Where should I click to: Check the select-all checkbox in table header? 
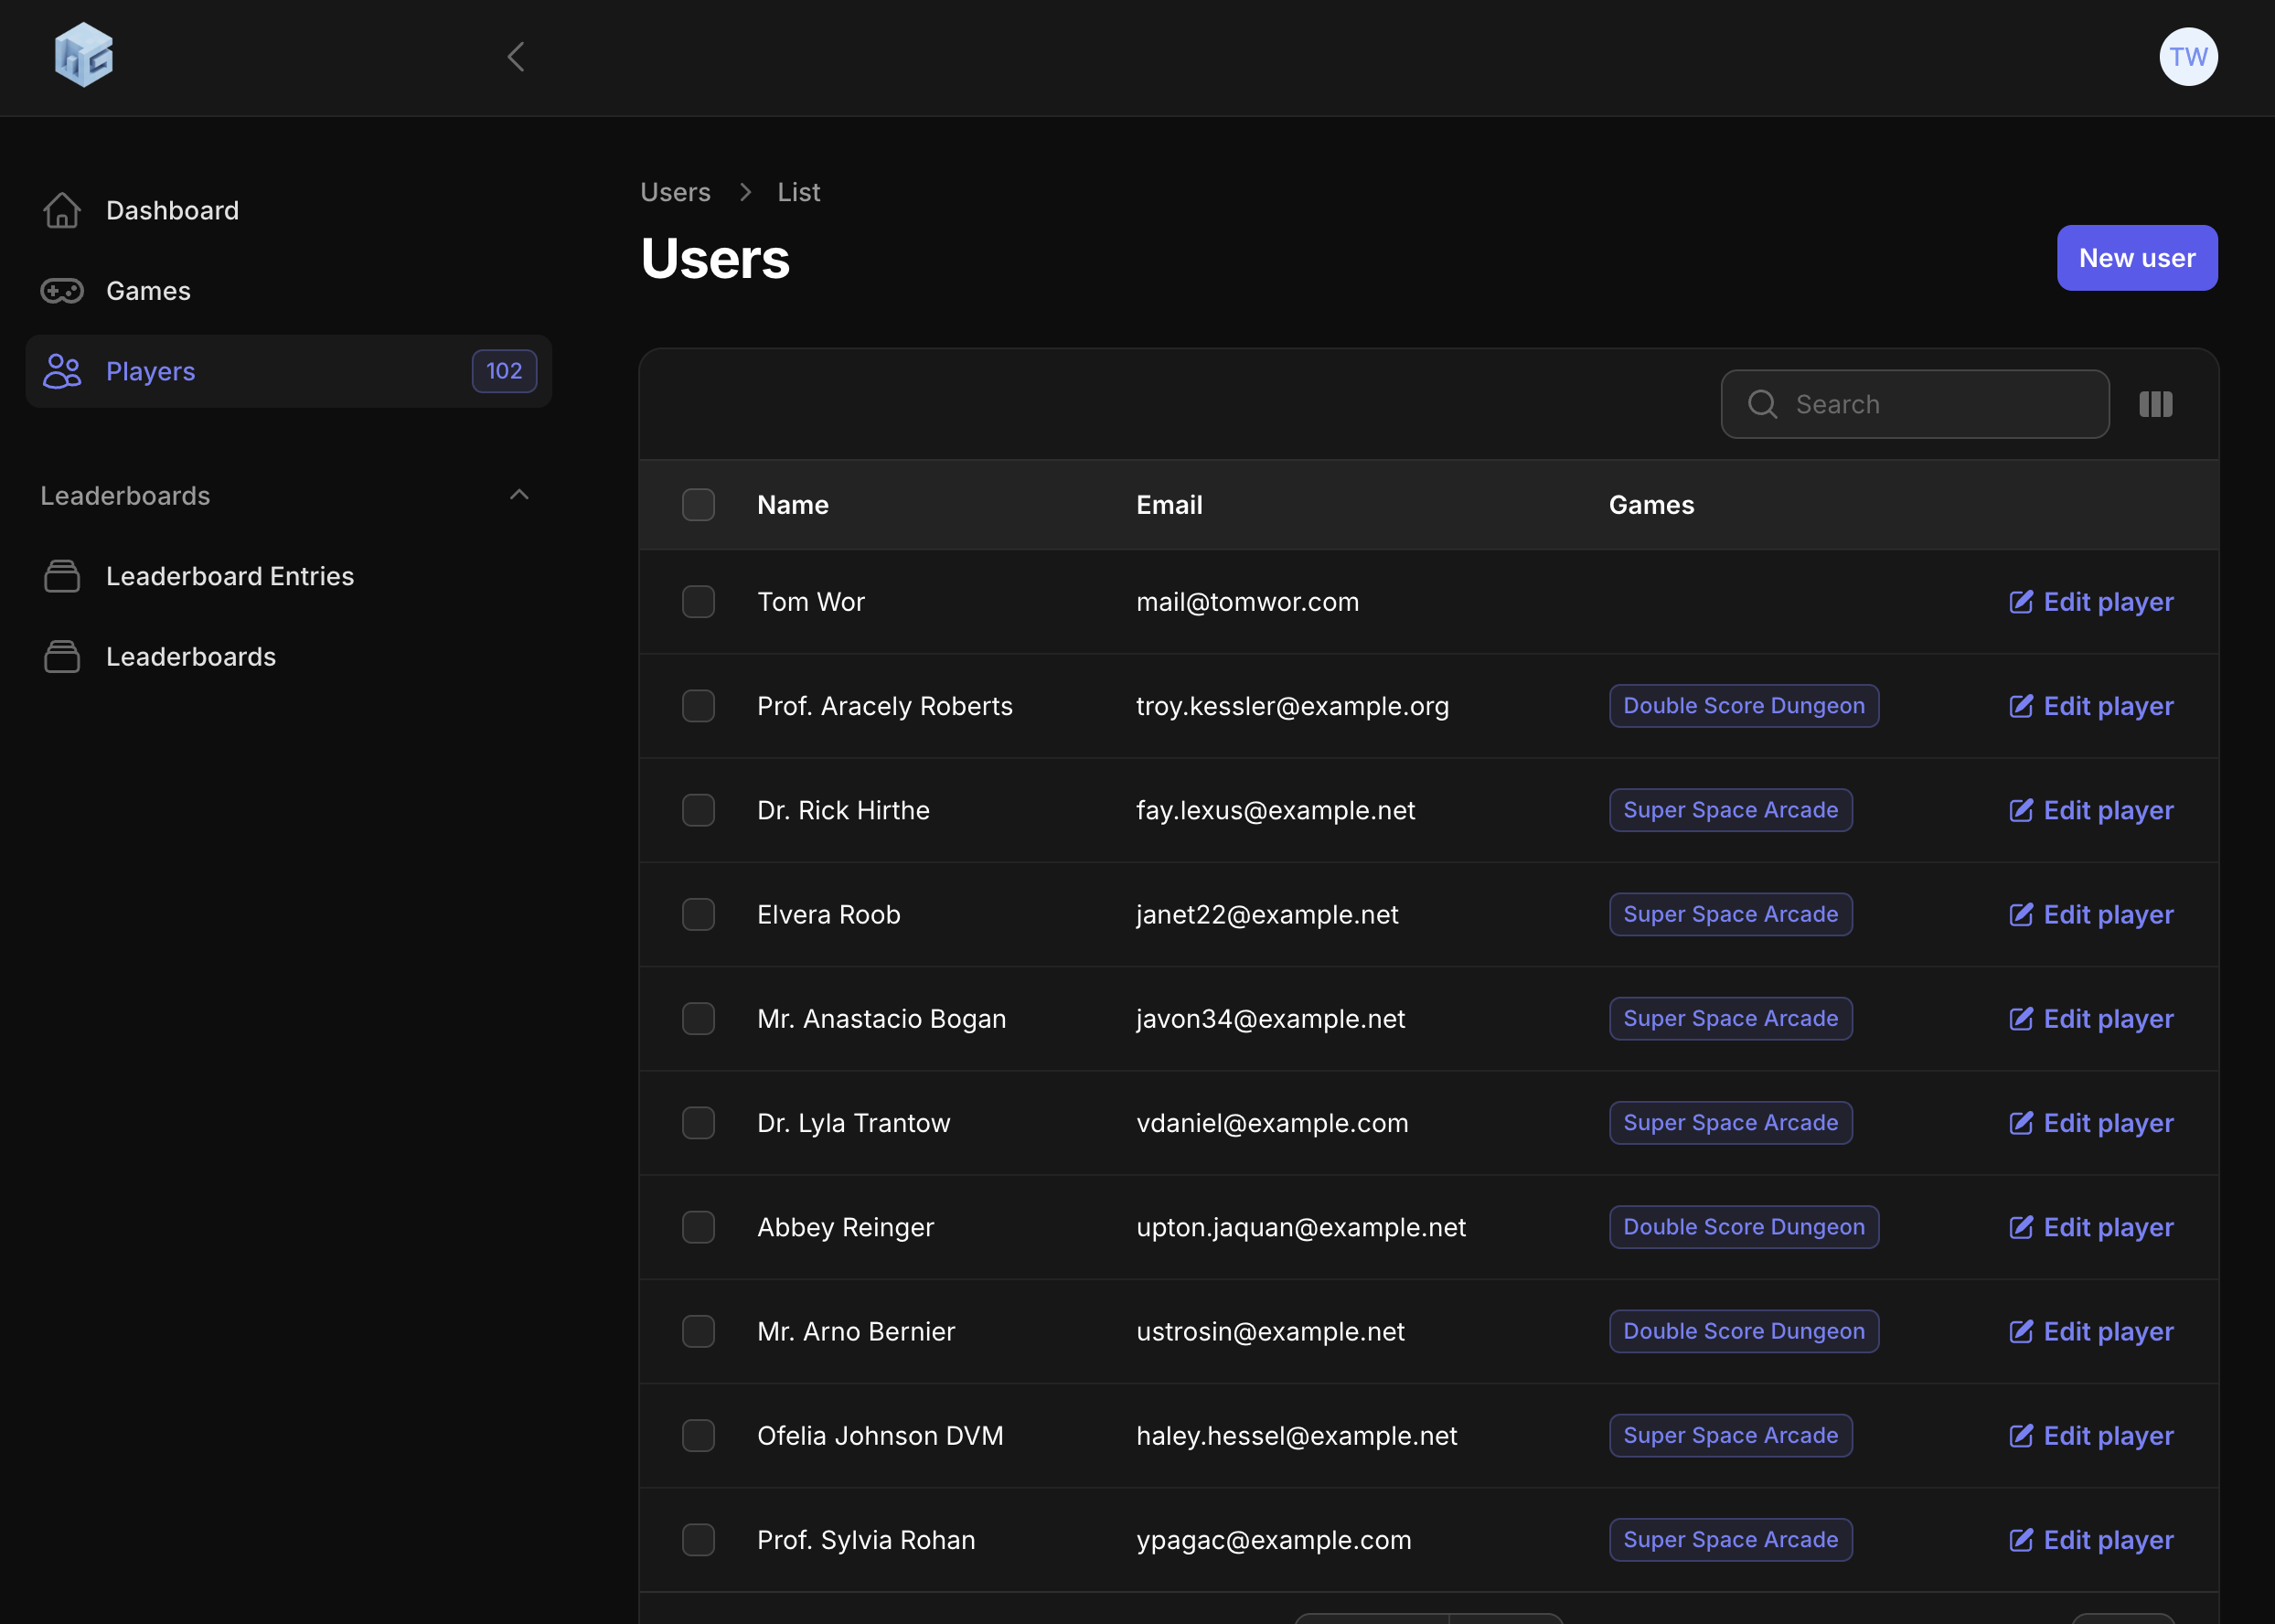pyautogui.click(x=698, y=505)
